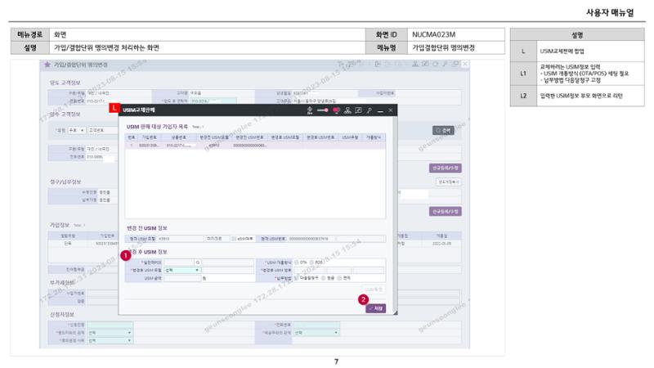The image size is (654, 368).
Task: Click the gray 검색 button in the background window
Action: click(x=443, y=131)
